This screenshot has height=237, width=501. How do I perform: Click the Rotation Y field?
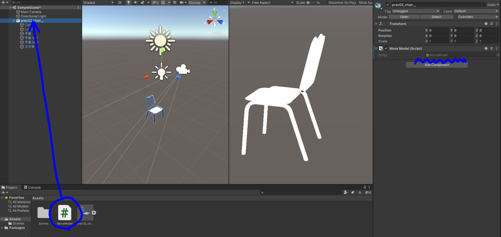tap(464, 36)
